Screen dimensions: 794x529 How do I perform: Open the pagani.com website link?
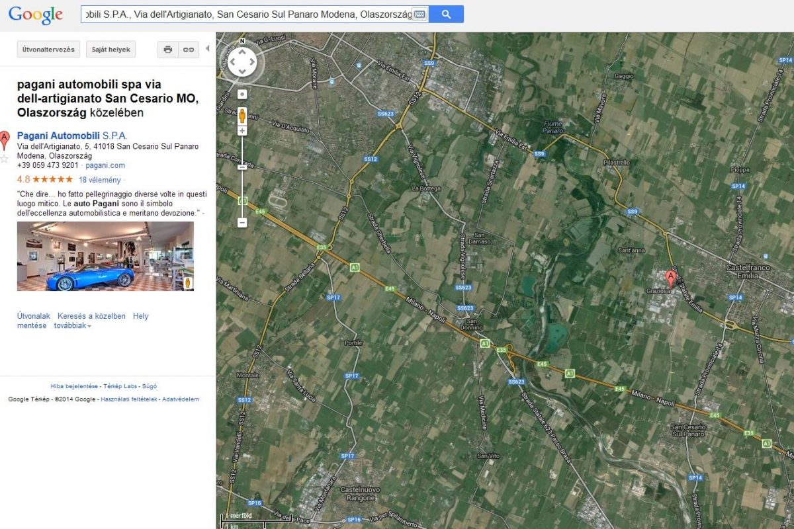(x=105, y=165)
